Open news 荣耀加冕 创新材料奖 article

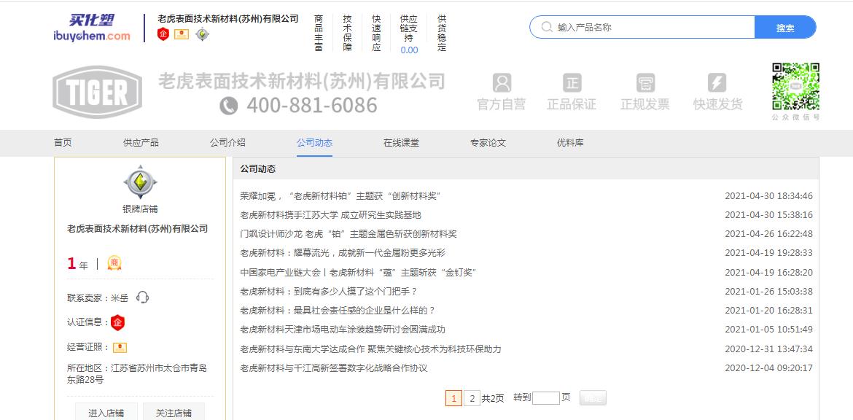[x=340, y=196]
